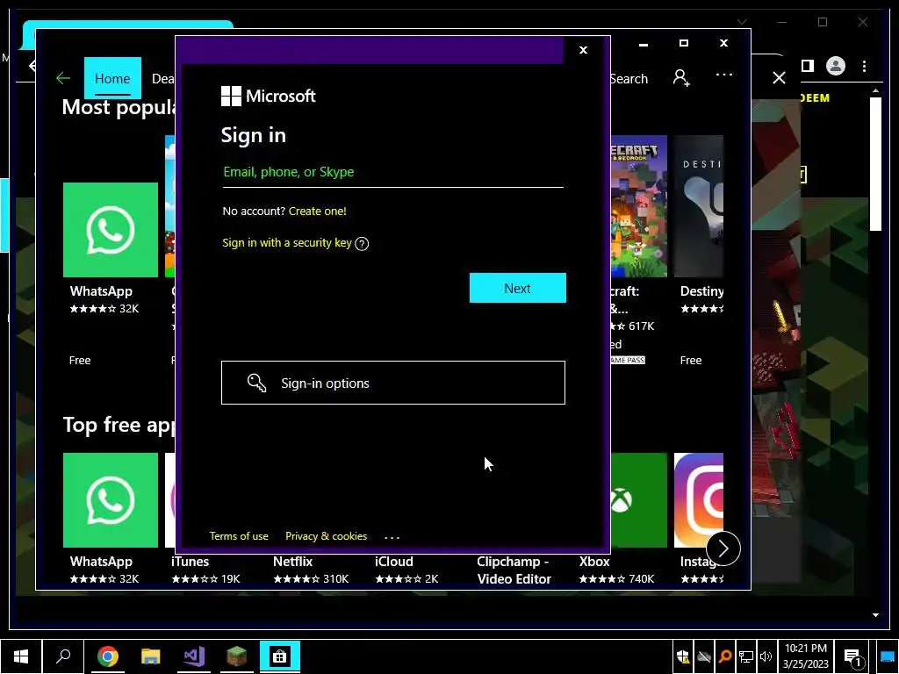Open the Minecraft game tile in Store

(639, 206)
